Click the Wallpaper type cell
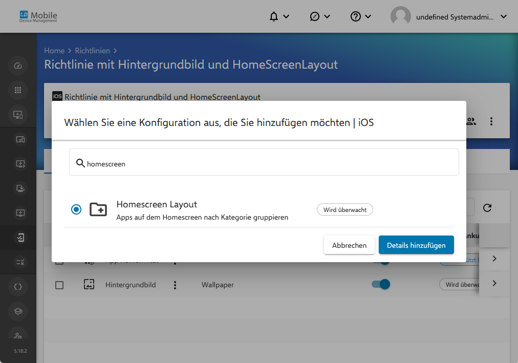 218,285
